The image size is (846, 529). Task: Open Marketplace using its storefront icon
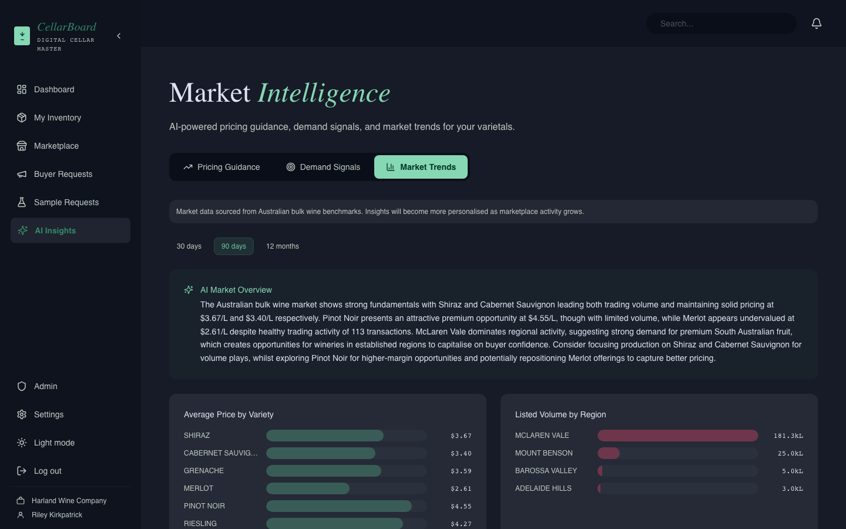22,146
